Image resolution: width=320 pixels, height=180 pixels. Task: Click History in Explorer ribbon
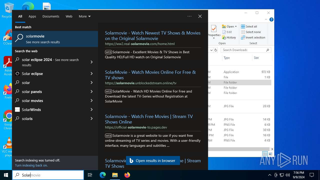tap(229, 37)
